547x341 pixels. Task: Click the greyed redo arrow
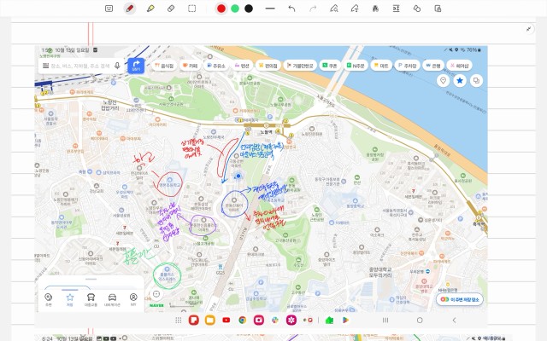313,9
